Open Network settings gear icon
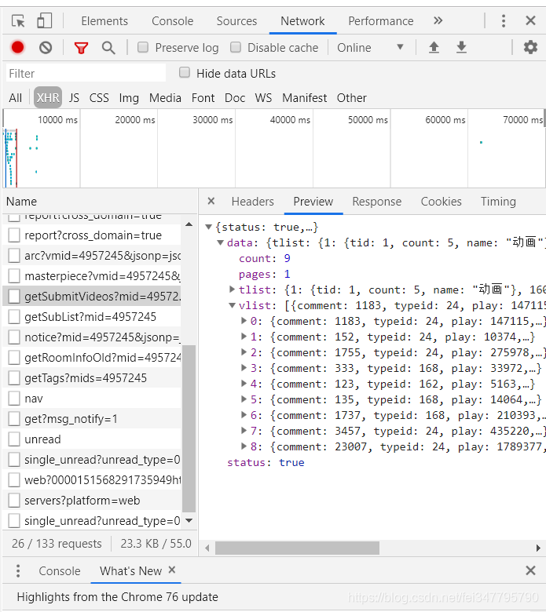Image resolution: width=546 pixels, height=612 pixels. 530,48
